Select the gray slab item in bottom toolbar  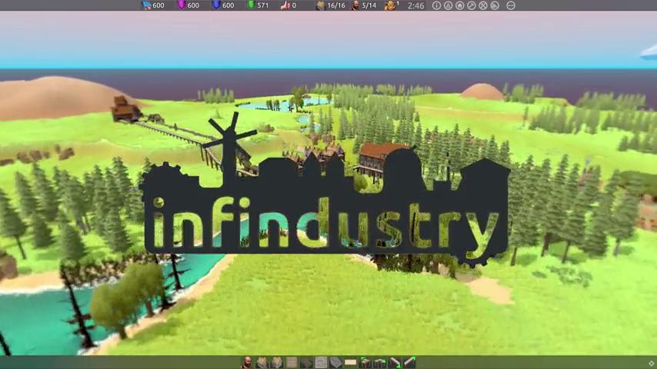pos(336,362)
